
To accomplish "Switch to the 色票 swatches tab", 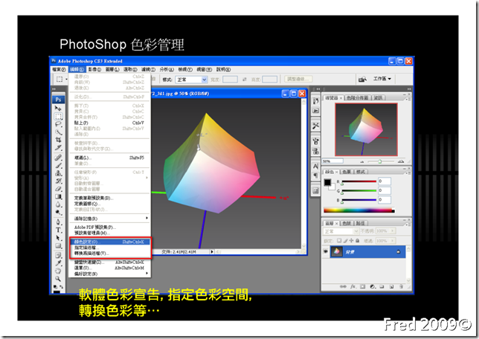I will [x=346, y=172].
